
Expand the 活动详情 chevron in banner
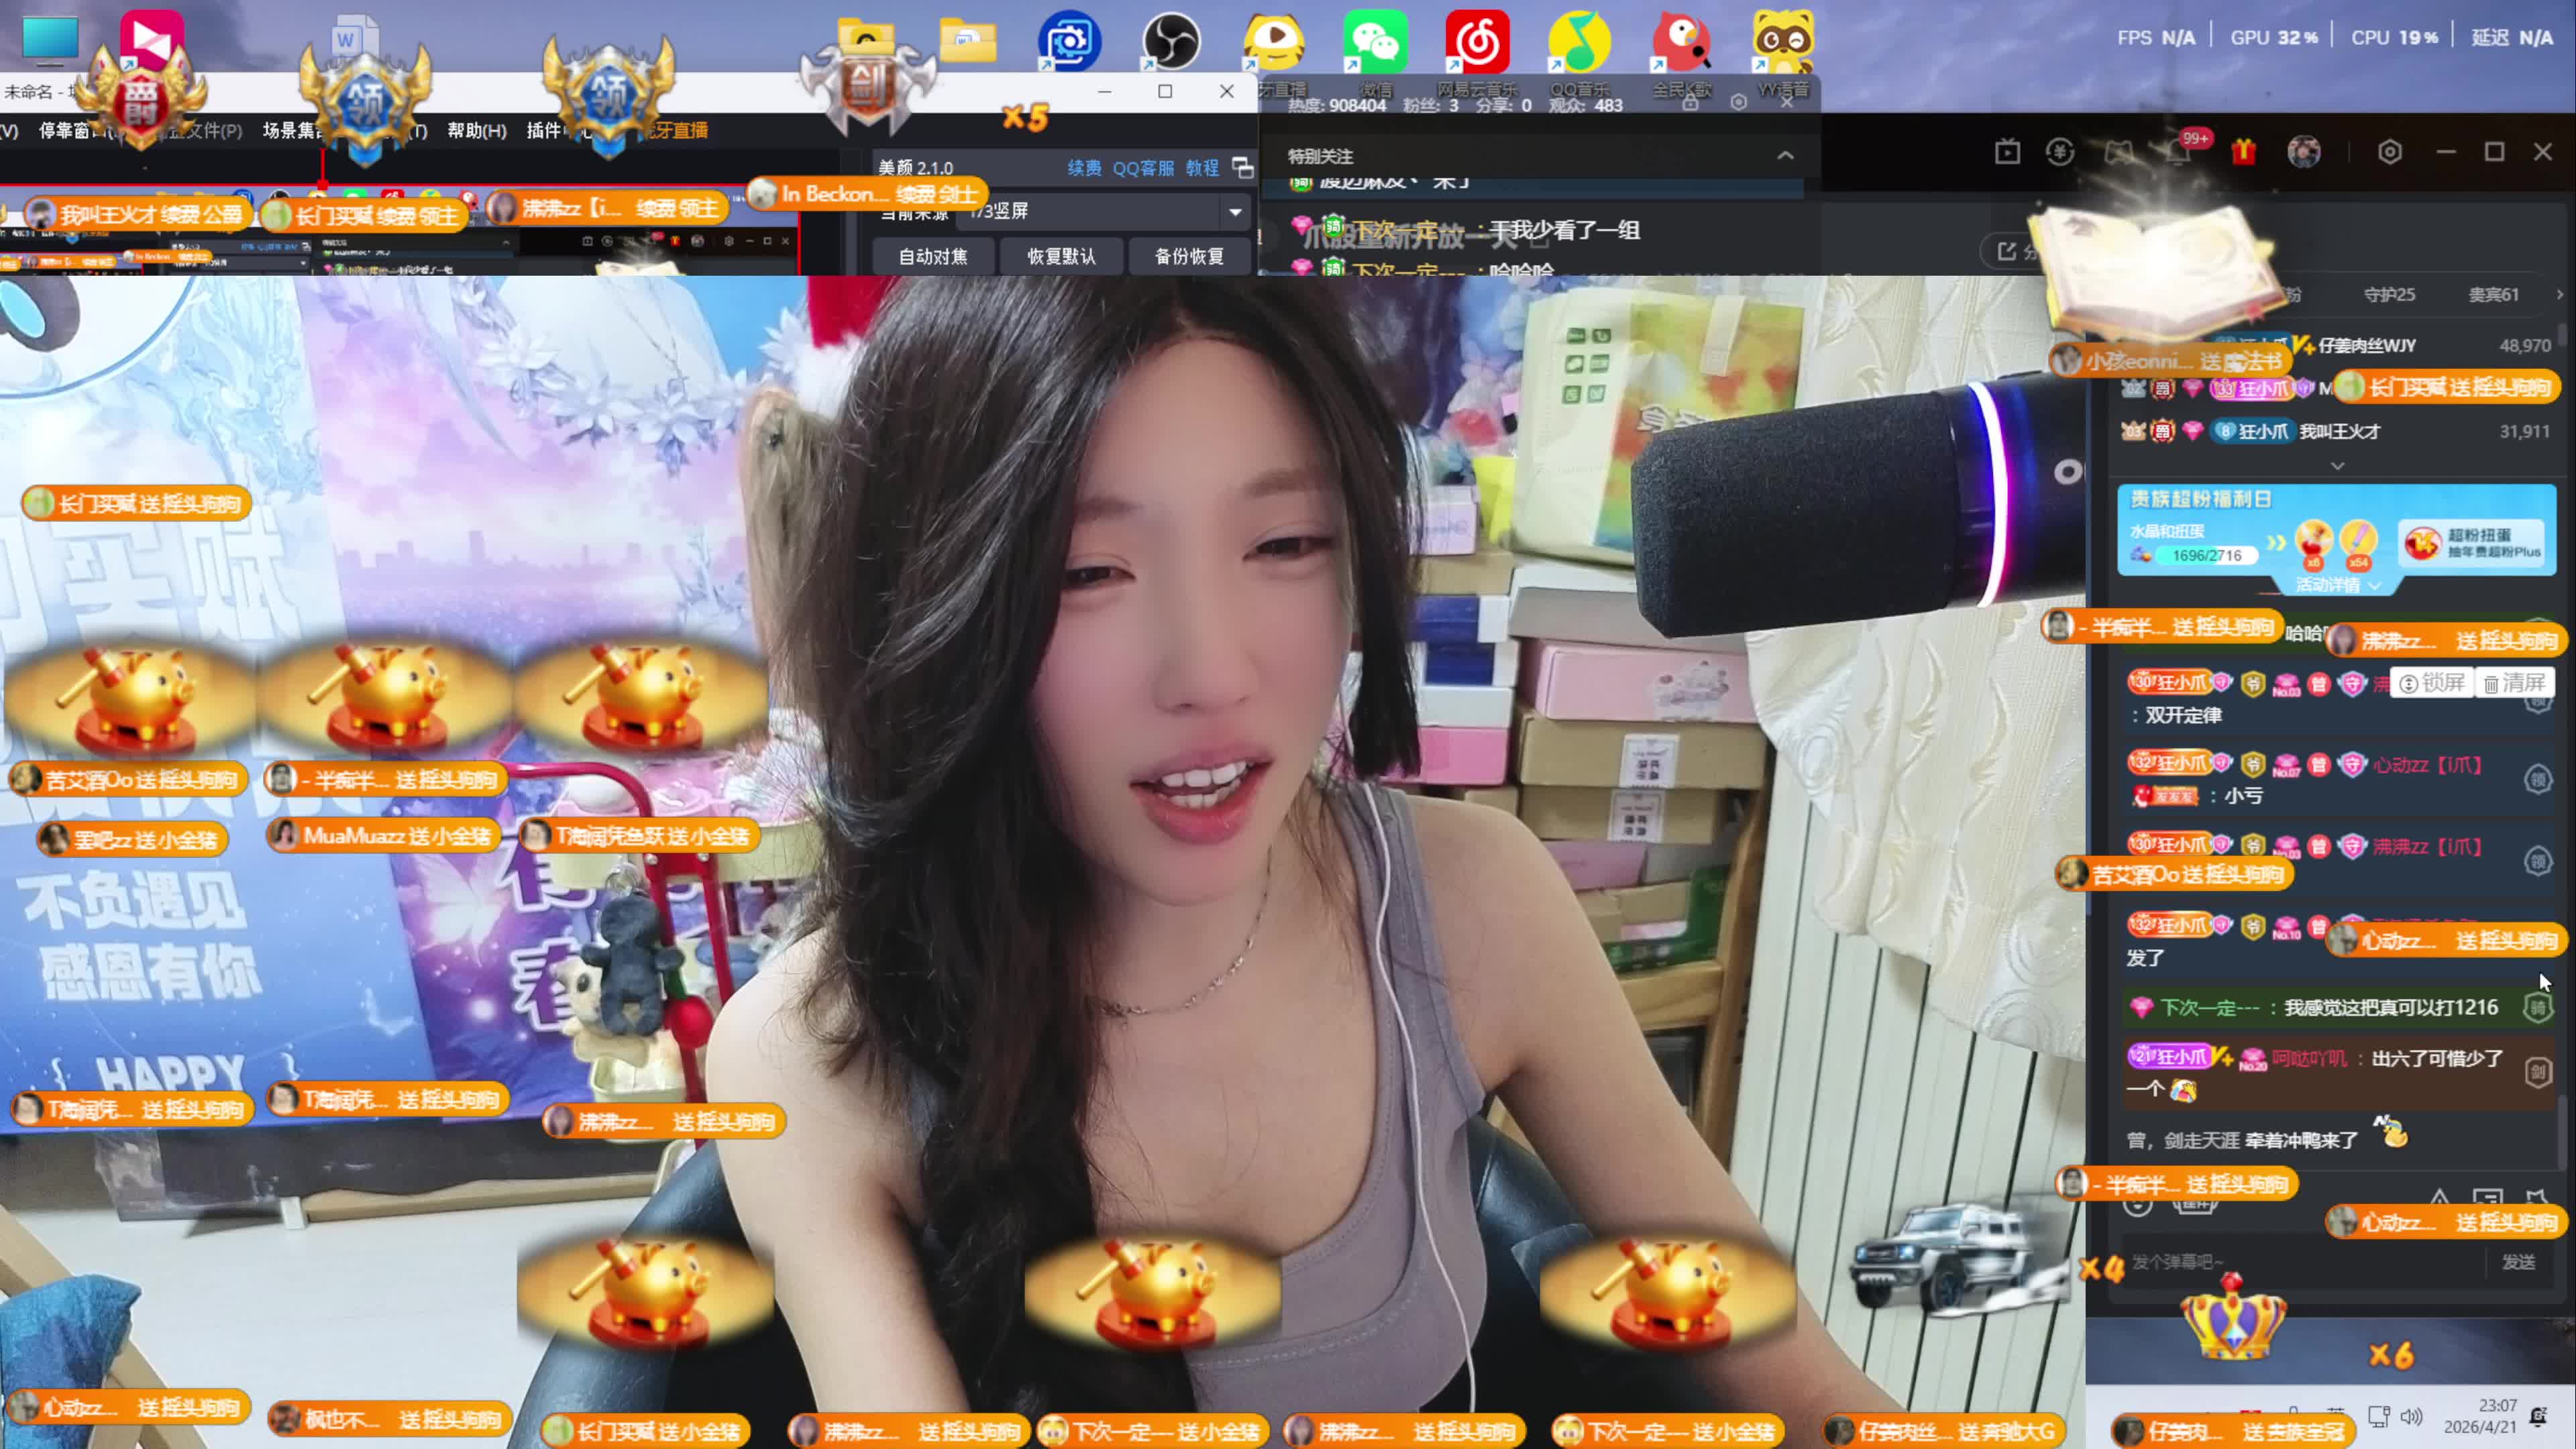tap(2374, 585)
